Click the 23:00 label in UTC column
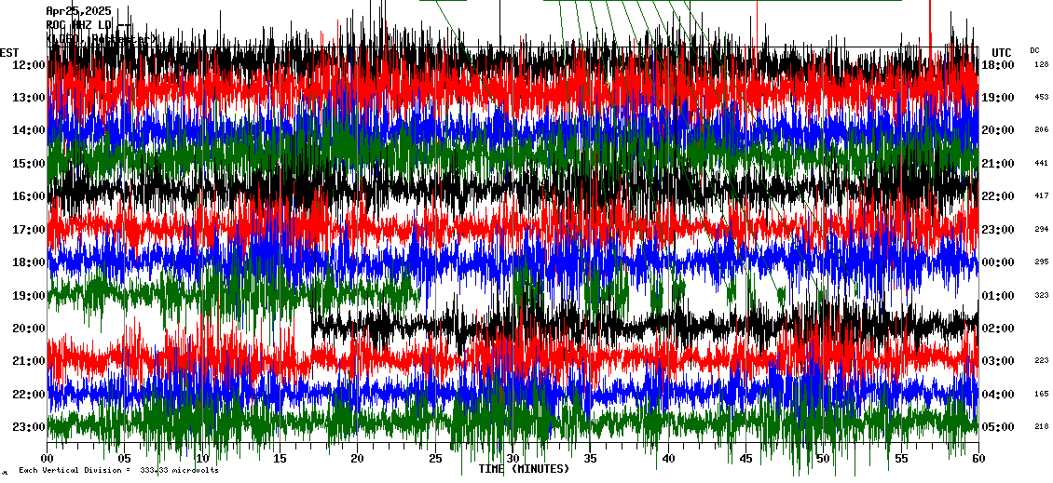 click(x=997, y=230)
